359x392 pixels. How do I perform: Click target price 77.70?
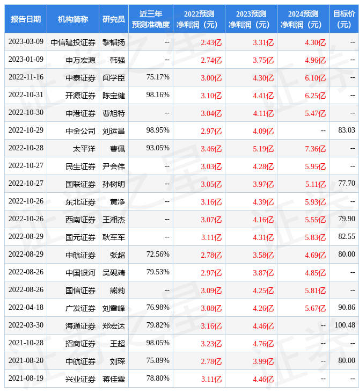point(347,184)
